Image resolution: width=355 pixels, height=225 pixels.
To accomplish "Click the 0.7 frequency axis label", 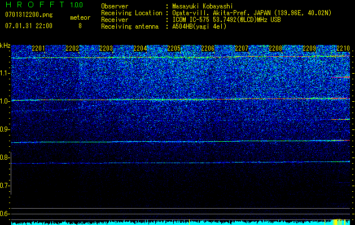I will click(x=5, y=186).
